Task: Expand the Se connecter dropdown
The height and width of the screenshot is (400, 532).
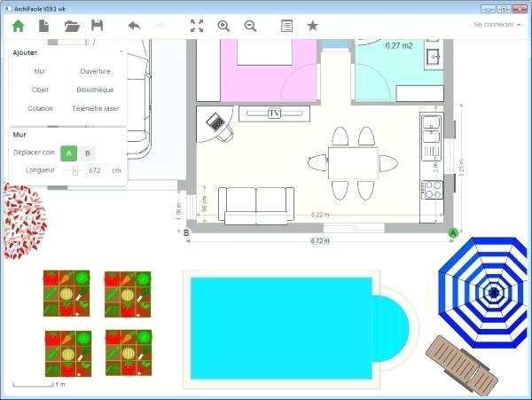Action: (x=497, y=25)
